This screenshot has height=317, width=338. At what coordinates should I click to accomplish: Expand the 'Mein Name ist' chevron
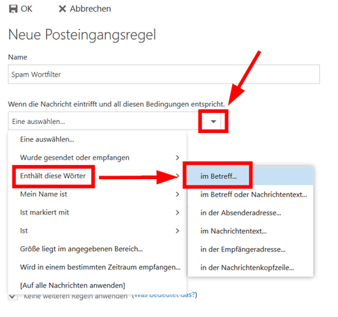pos(178,194)
